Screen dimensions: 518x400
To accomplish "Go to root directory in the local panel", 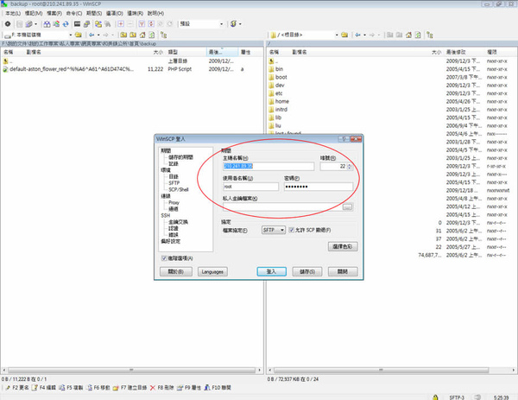I will (x=133, y=35).
